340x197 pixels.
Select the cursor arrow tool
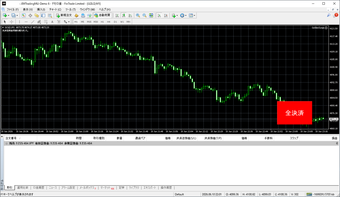pyautogui.click(x=5, y=22)
